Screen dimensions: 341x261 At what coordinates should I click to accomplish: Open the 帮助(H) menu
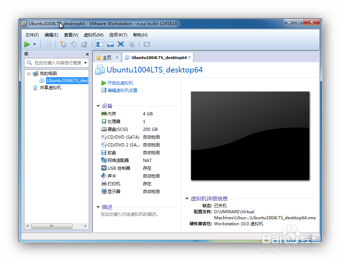click(140, 35)
